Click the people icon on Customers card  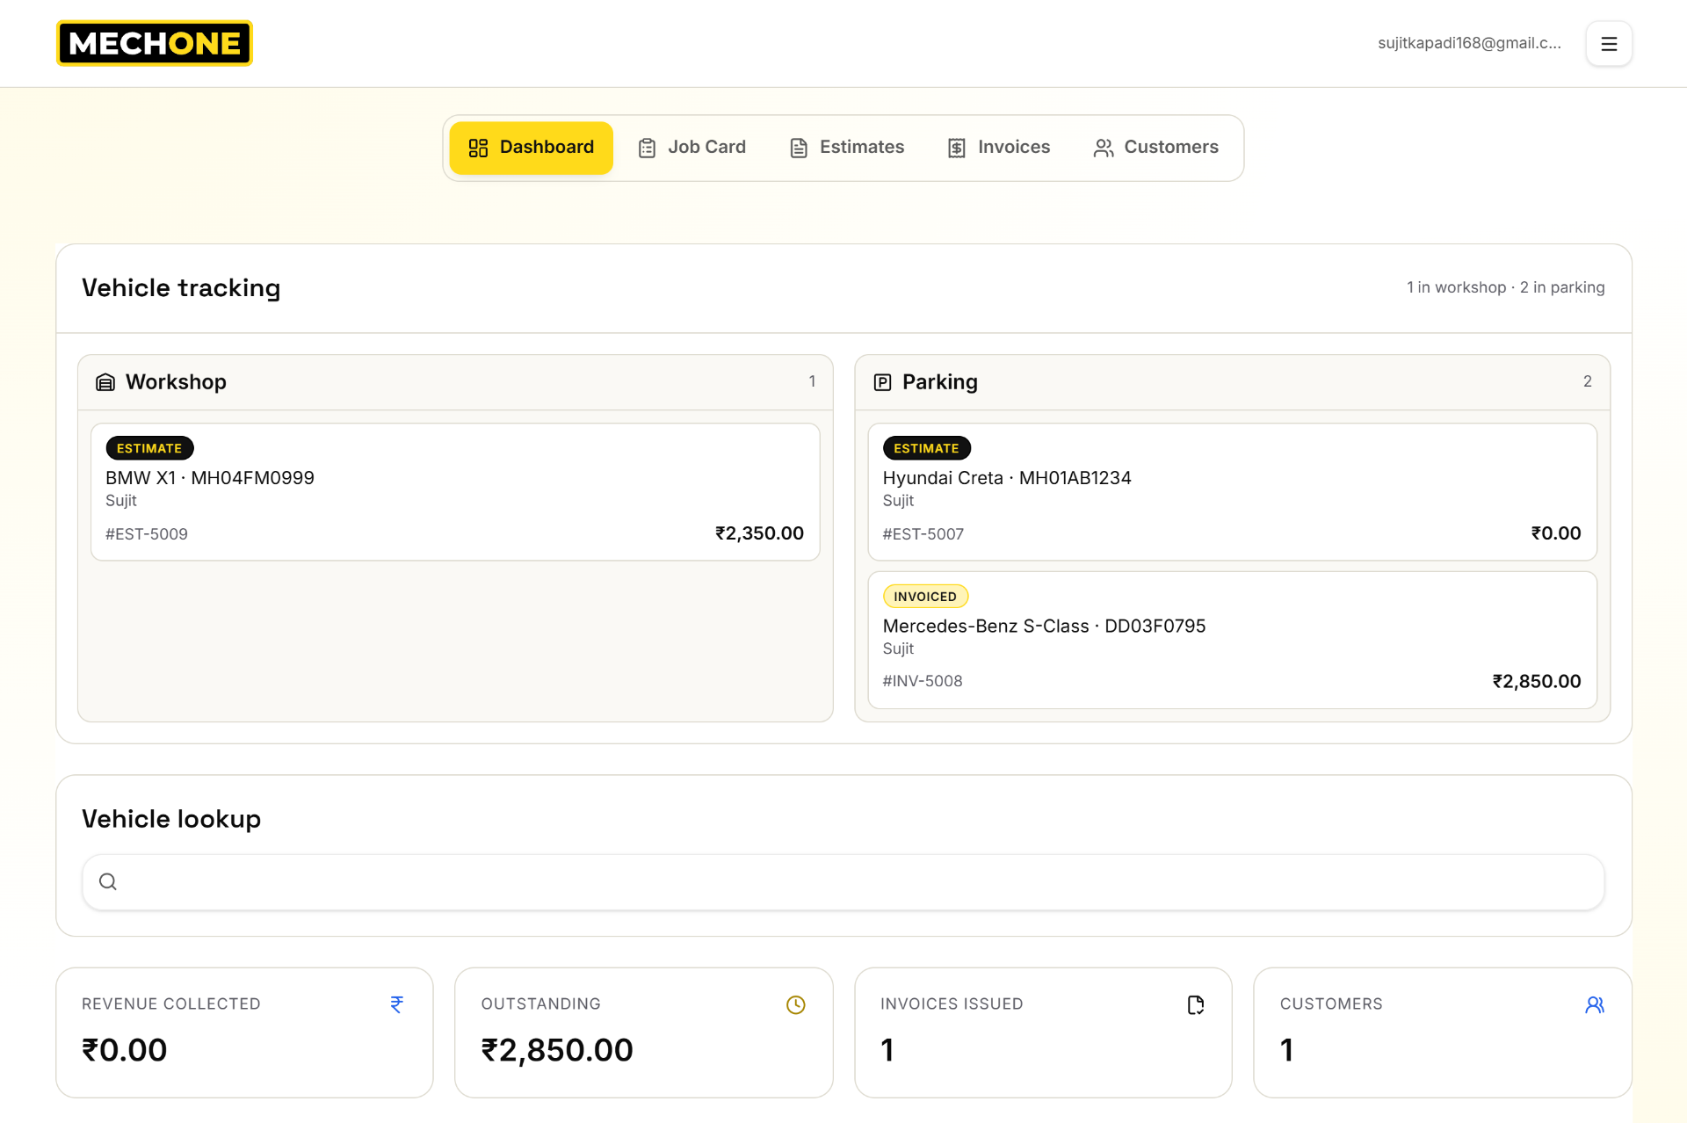pos(1595,1004)
